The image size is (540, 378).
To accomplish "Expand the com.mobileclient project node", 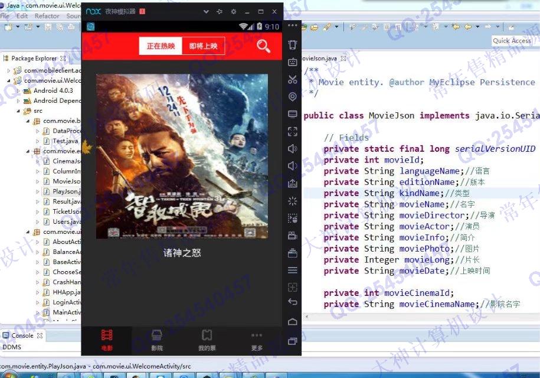I will (x=9, y=70).
